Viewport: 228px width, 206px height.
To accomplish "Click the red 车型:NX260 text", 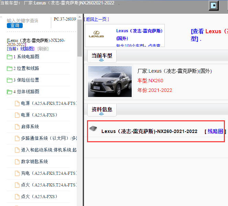I will (x=150, y=81).
